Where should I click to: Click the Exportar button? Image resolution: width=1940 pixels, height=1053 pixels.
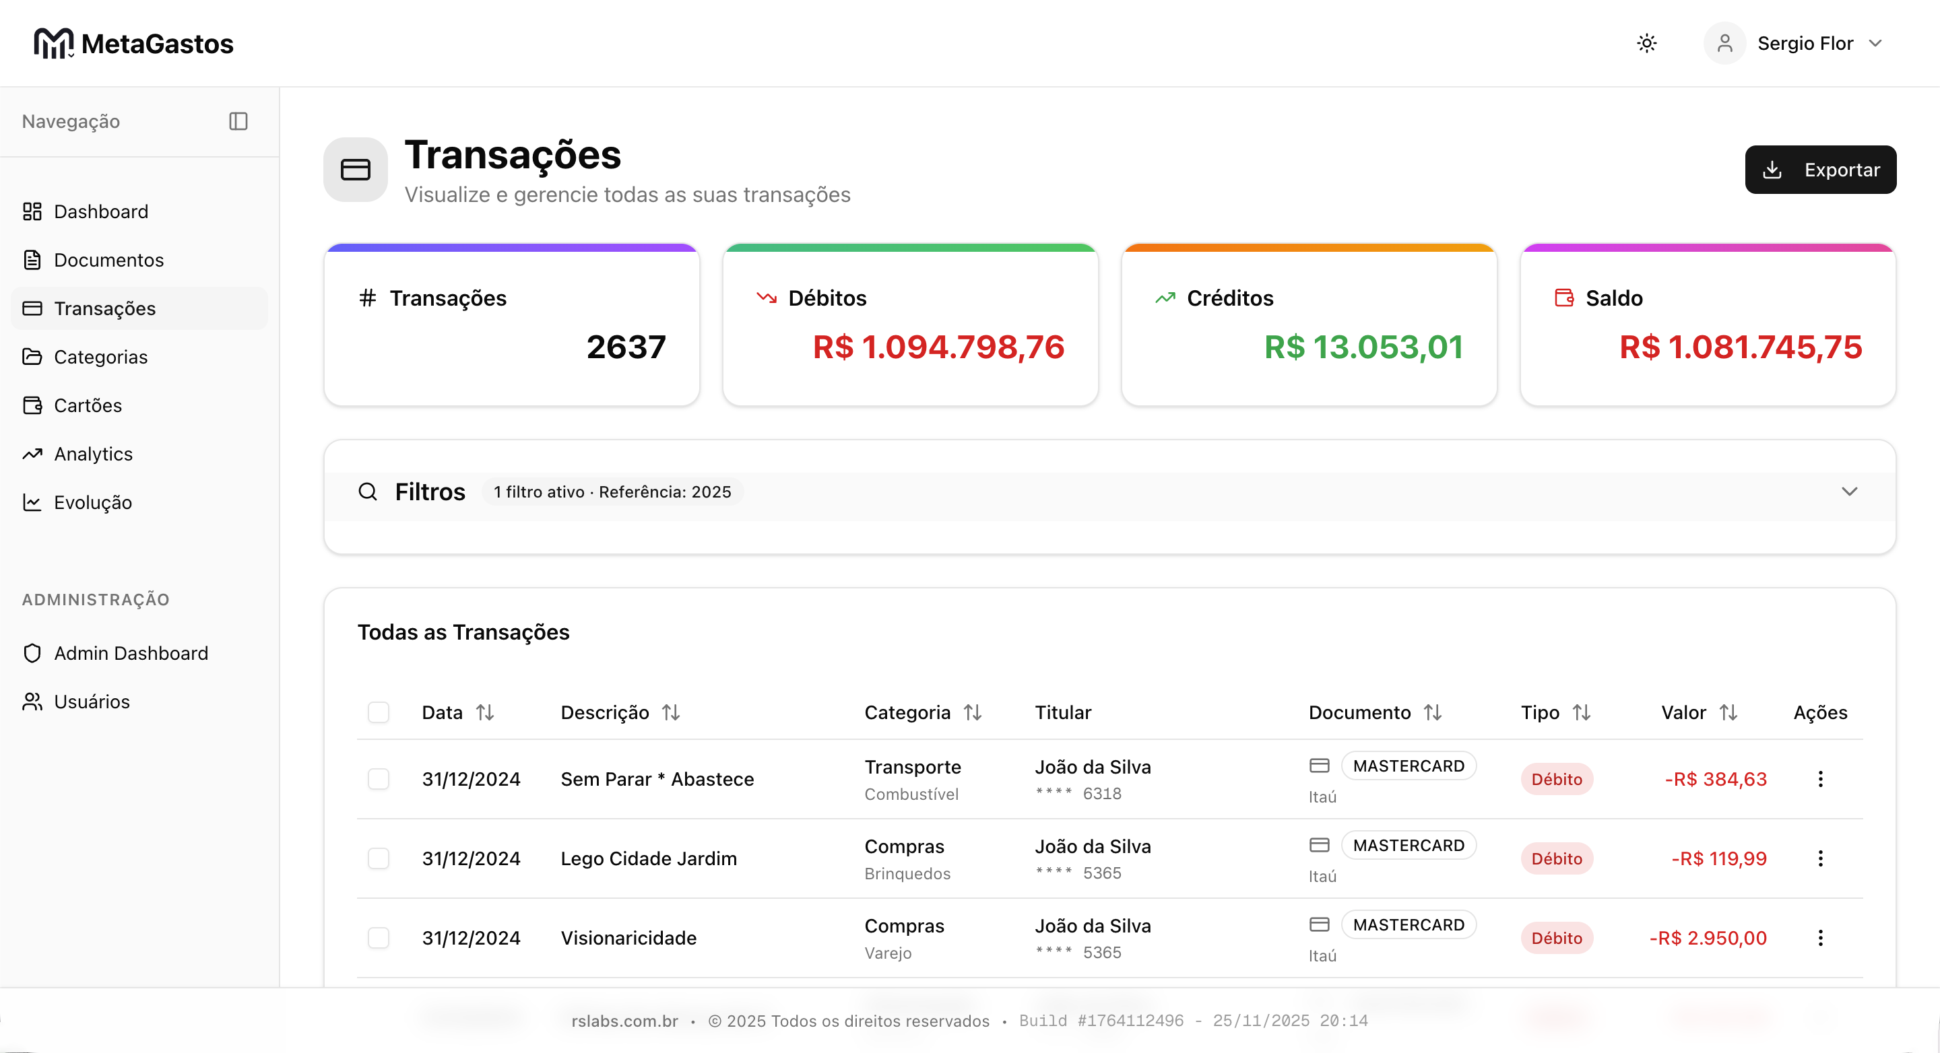1820,170
